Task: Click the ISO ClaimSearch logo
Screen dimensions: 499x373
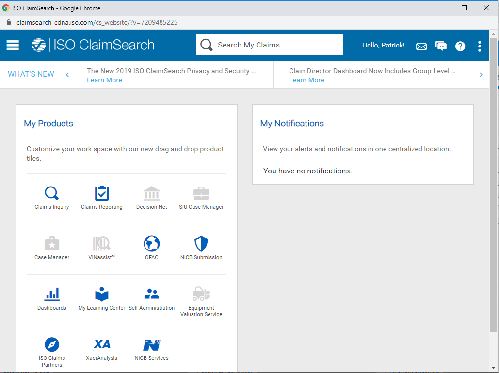Action: click(x=93, y=45)
